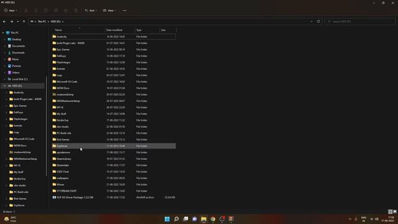The height and width of the screenshot is (224, 398).
Task: Open taskbar Search magnifier icon
Action: tap(176, 219)
